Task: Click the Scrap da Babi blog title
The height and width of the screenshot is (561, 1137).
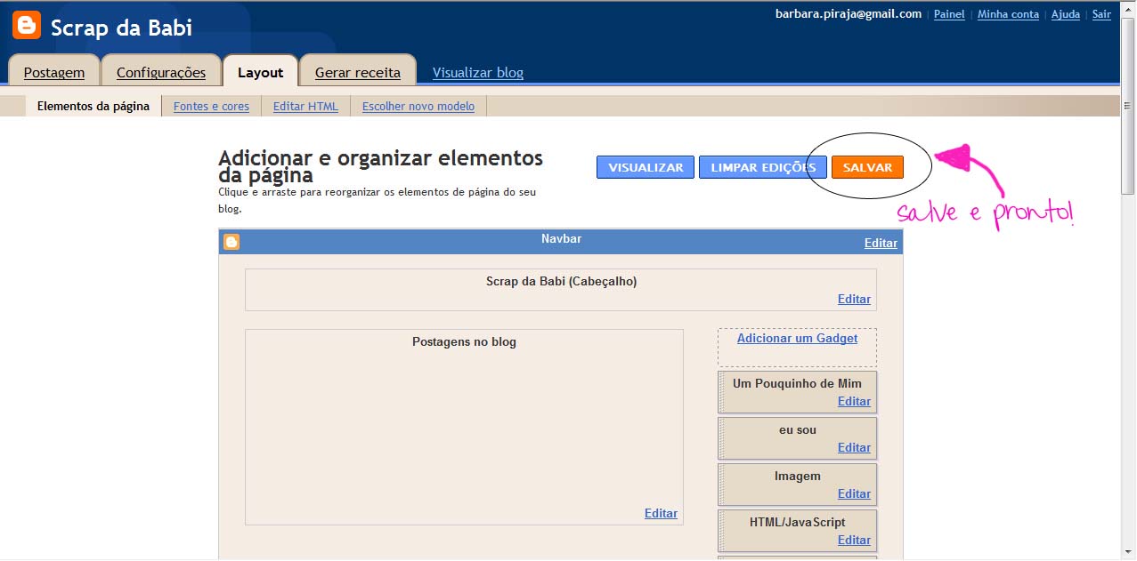Action: [x=121, y=28]
